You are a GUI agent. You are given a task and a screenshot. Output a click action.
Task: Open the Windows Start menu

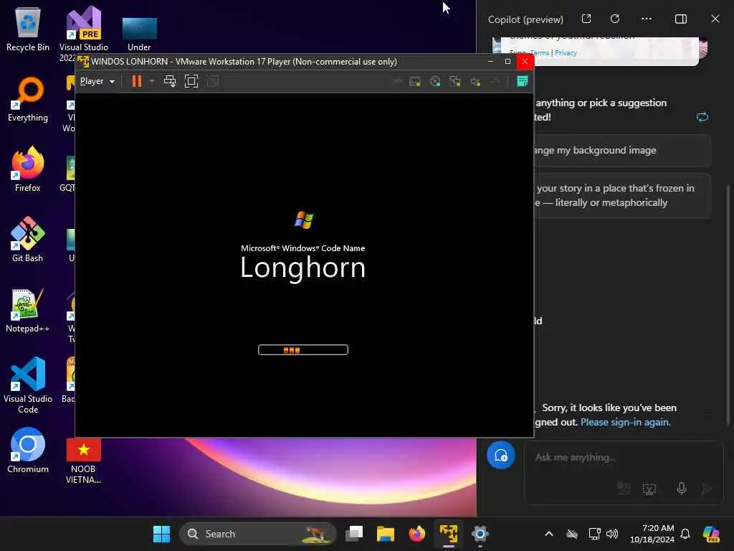[161, 534]
